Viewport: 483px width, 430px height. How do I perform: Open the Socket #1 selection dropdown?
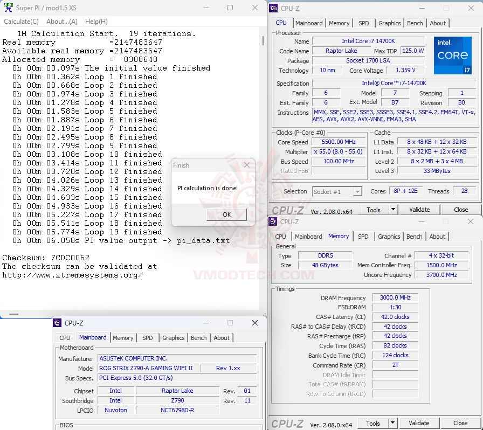pyautogui.click(x=357, y=191)
